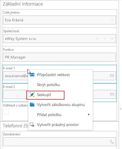Choose Vytvořit záložkovou skupinu menu entry
This screenshot has height=149, width=122.
tap(60, 105)
